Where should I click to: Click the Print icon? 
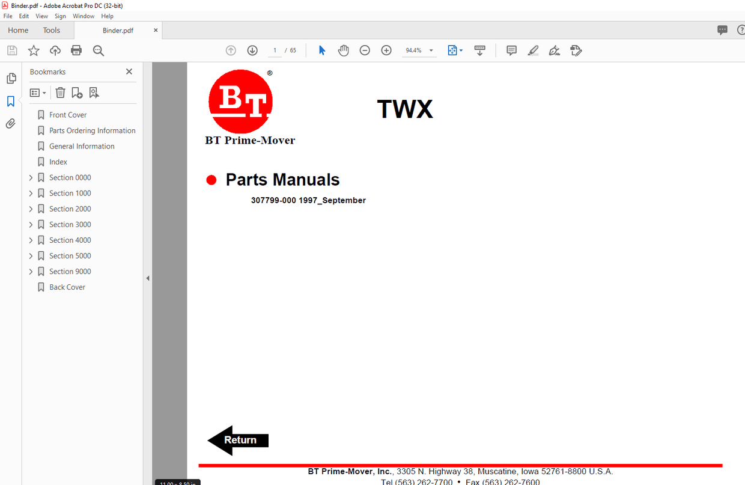pyautogui.click(x=76, y=50)
